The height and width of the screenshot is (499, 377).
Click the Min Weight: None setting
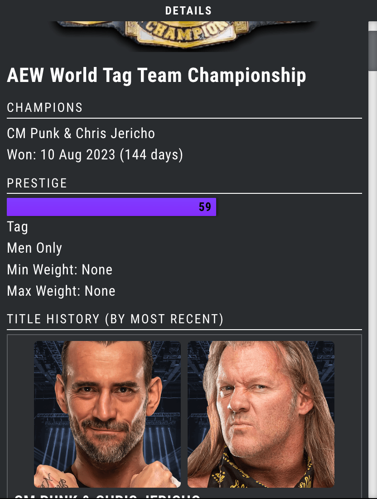coord(59,269)
